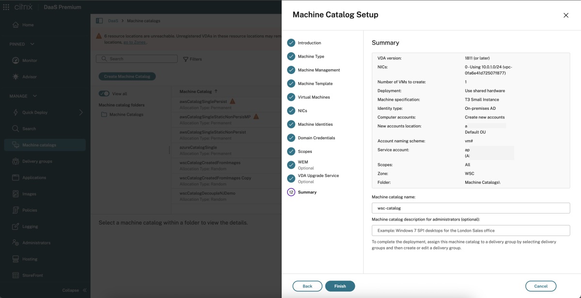Open the Filters option
The height and width of the screenshot is (298, 581).
click(x=192, y=59)
